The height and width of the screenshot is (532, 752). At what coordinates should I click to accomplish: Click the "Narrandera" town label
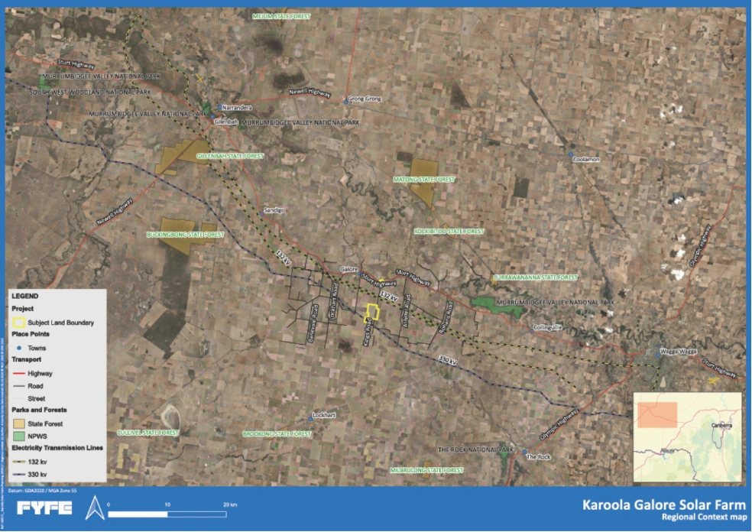click(237, 108)
